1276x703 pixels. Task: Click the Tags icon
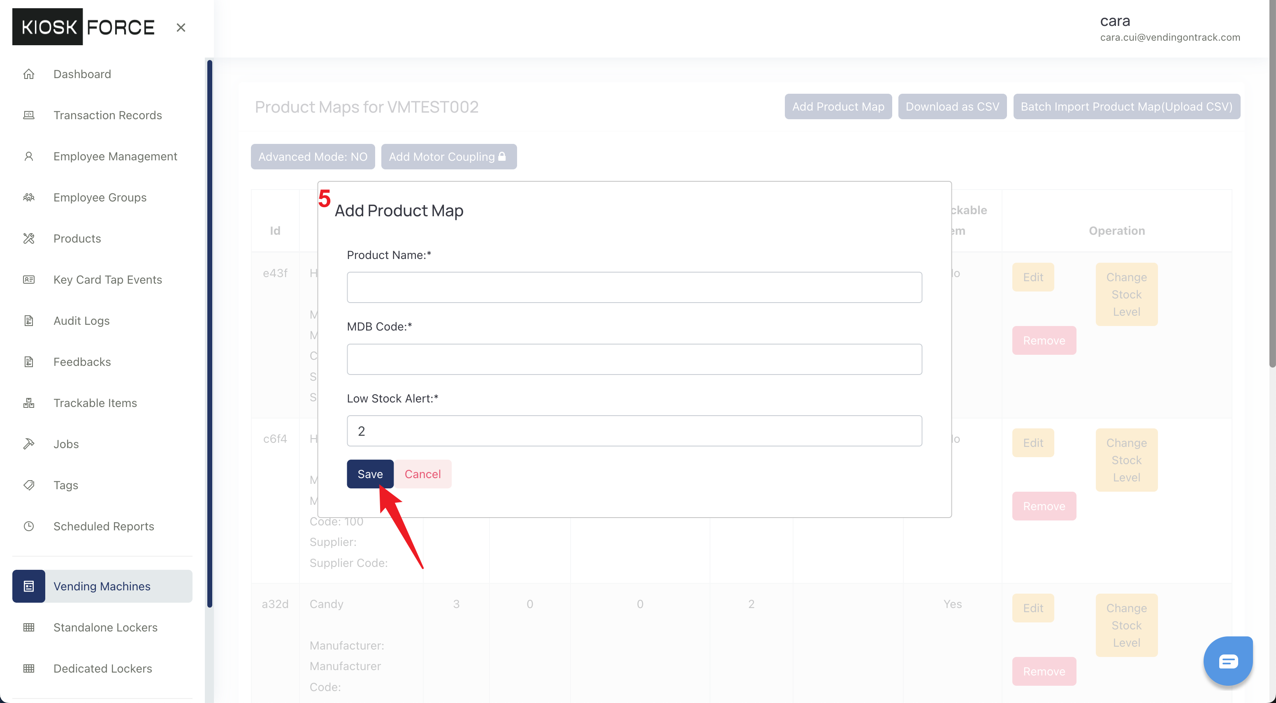pos(29,485)
